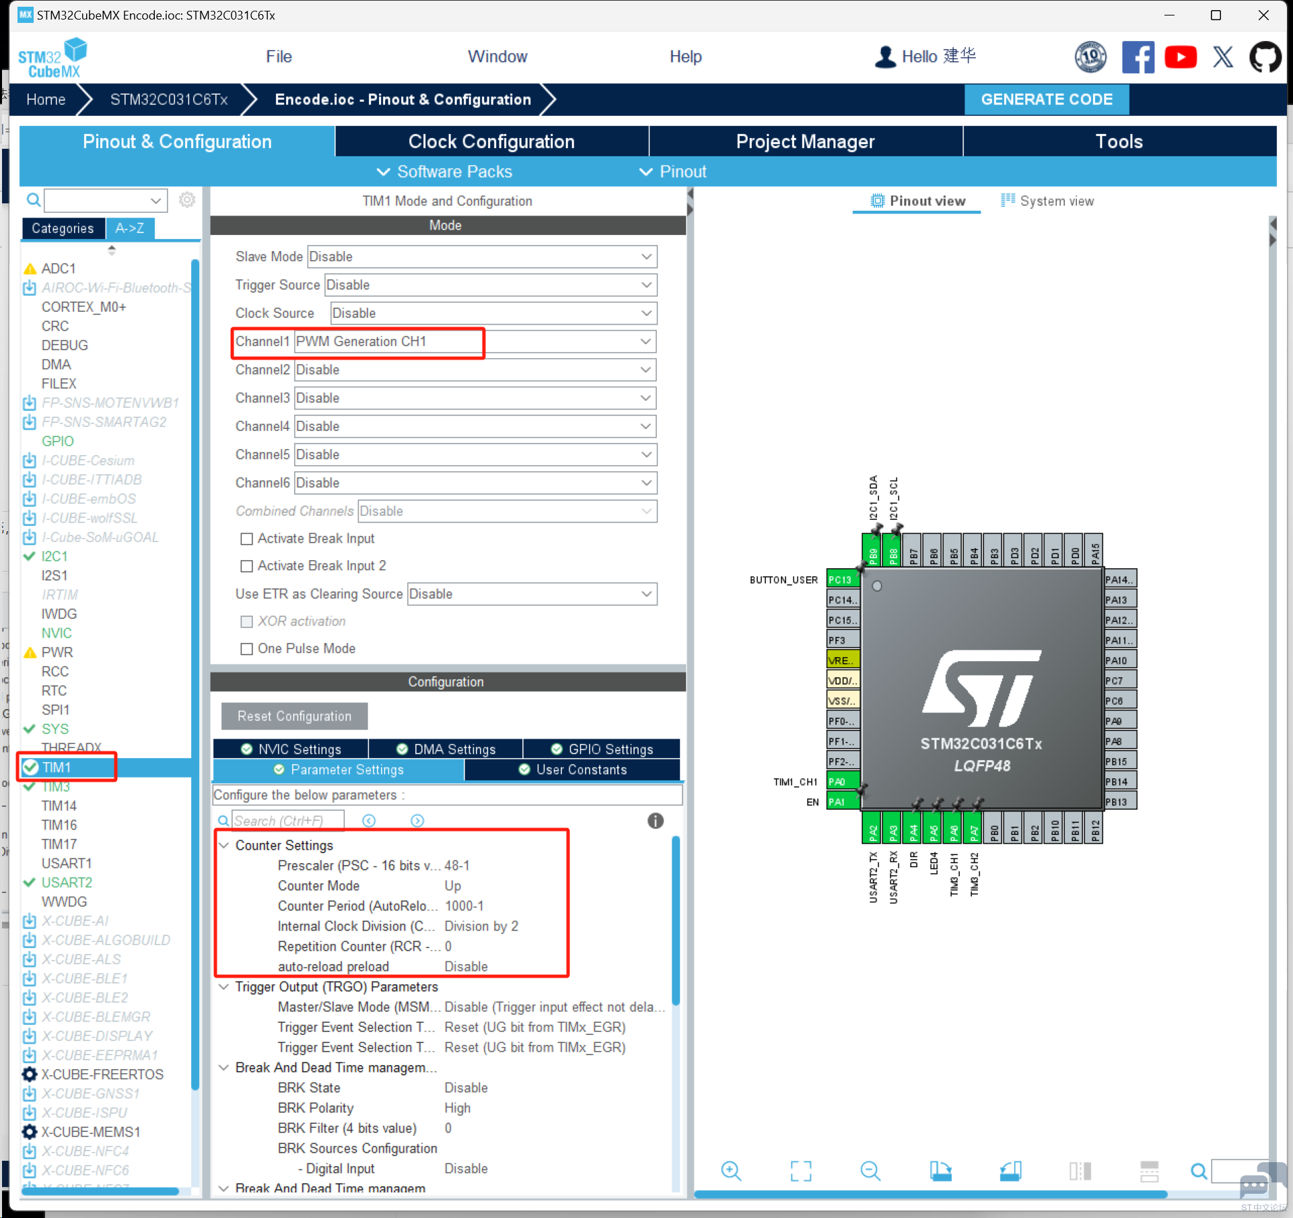The image size is (1293, 1218).
Task: Open the User Constants tab
Action: click(572, 770)
